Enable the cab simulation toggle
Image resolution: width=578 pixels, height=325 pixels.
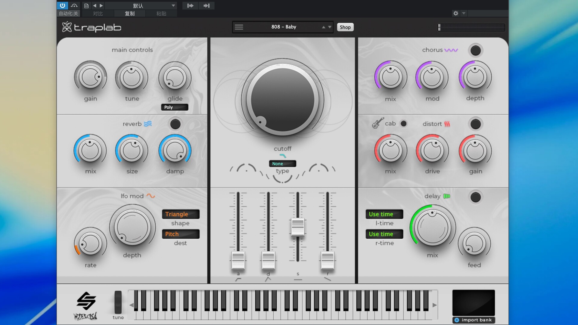pyautogui.click(x=404, y=123)
